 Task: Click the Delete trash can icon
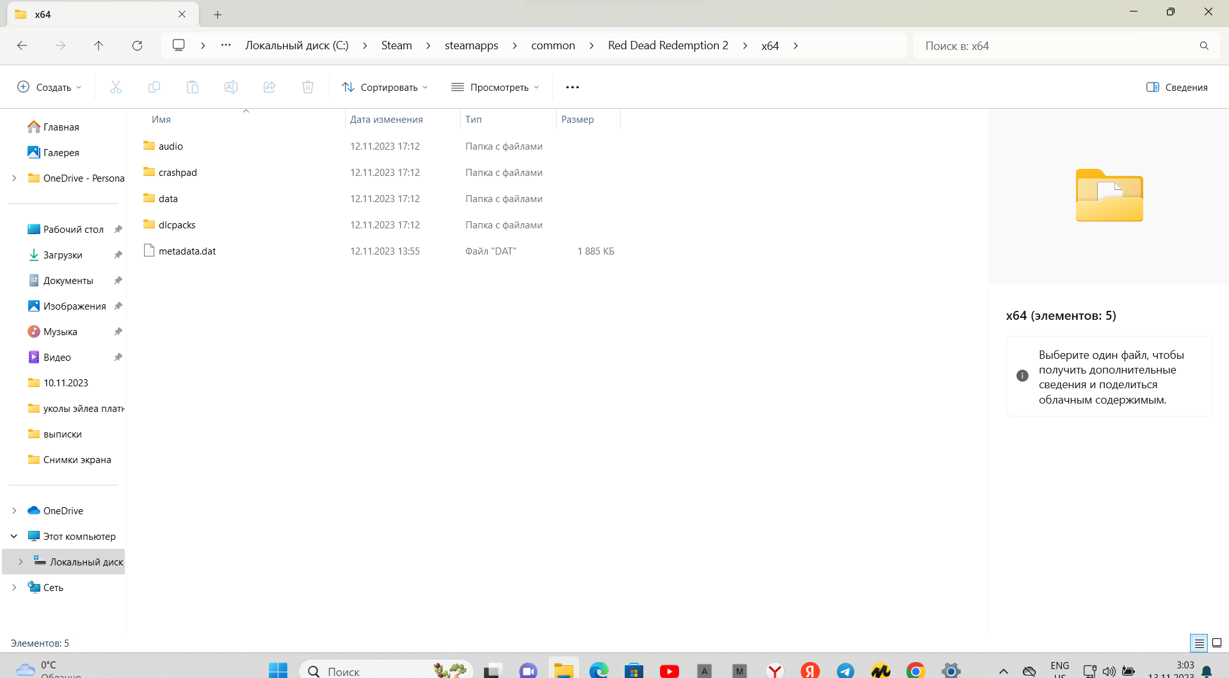[308, 87]
